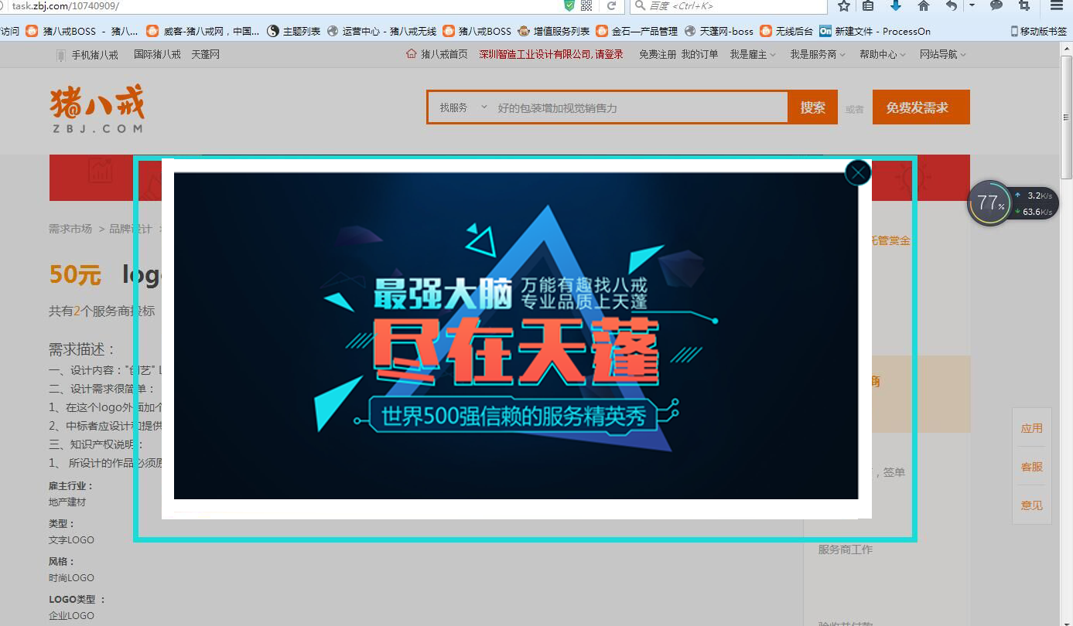Viewport: 1073px width, 626px height.
Task: Open 我的订单 link
Action: pos(699,54)
